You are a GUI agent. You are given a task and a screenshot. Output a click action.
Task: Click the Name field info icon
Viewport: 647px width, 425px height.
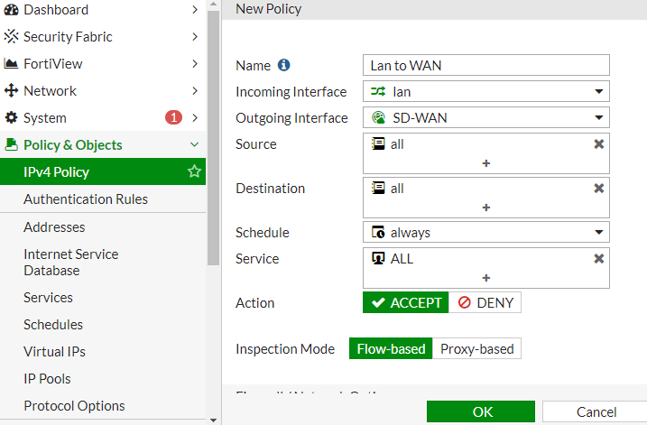point(283,65)
